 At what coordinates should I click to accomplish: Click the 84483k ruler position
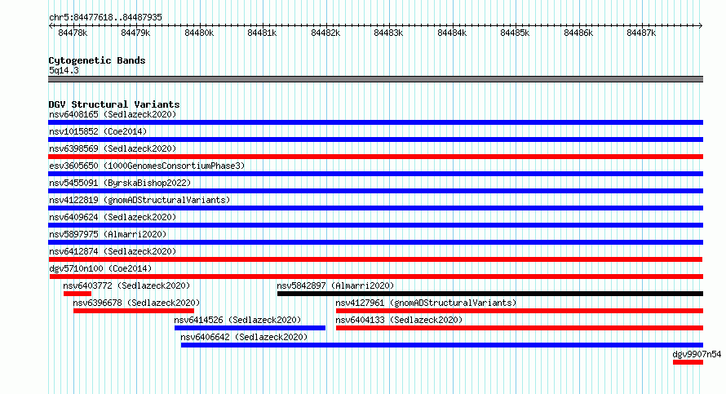[388, 33]
